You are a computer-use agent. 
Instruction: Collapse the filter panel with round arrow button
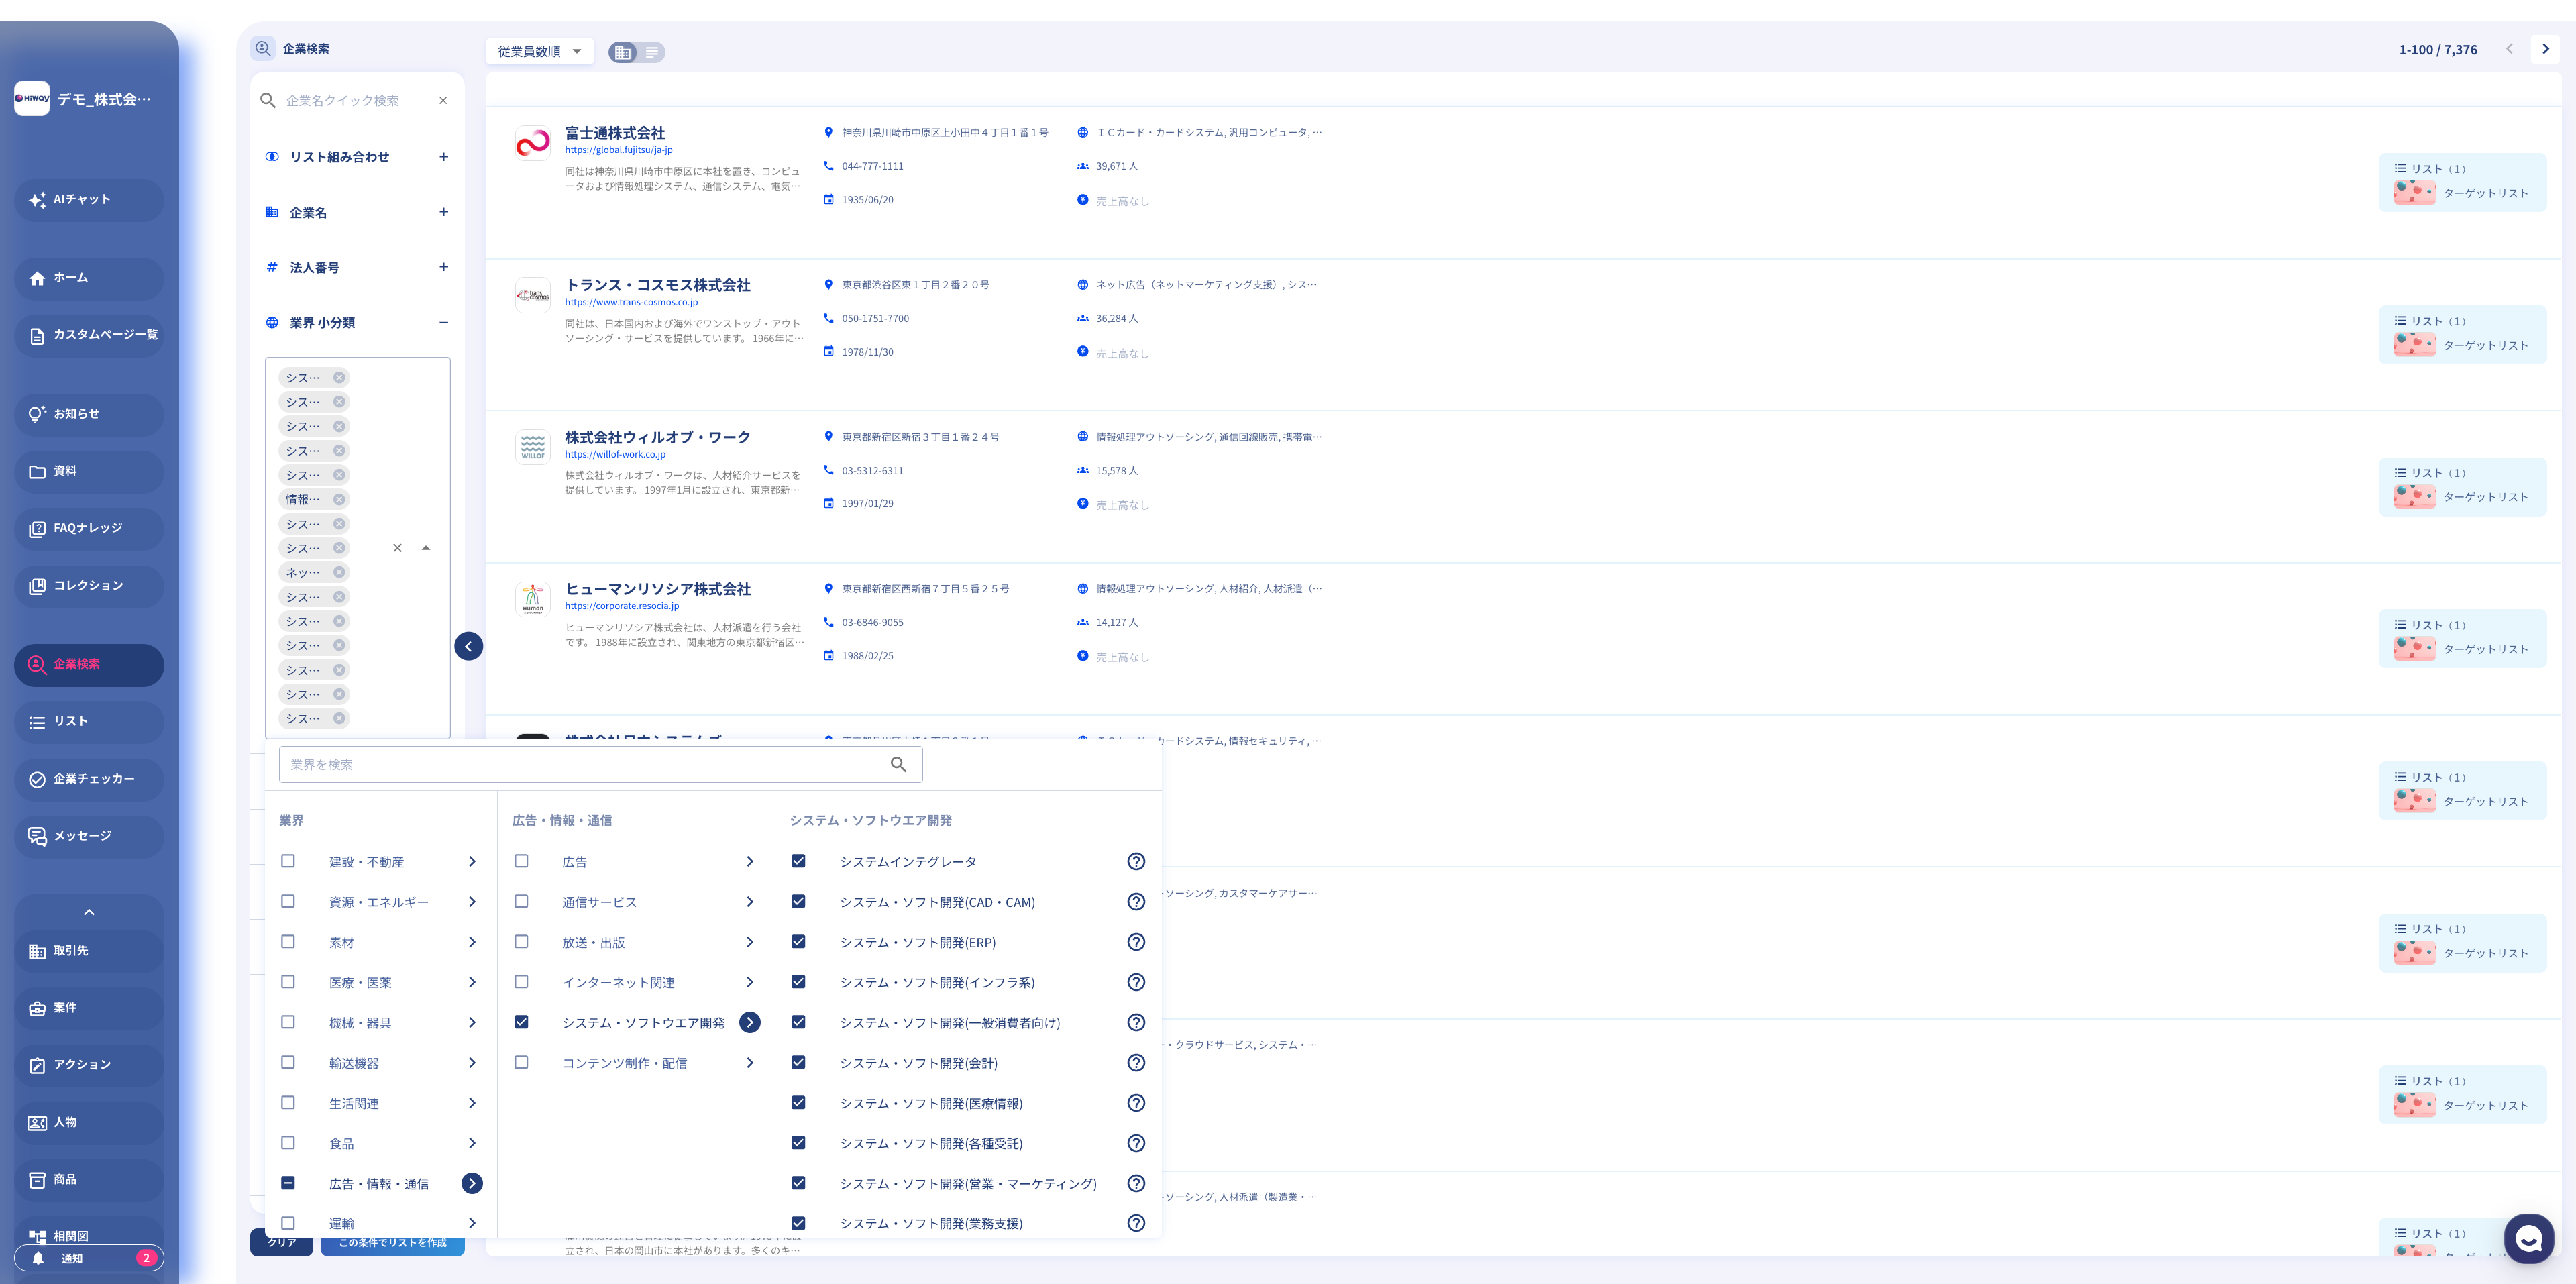(468, 646)
